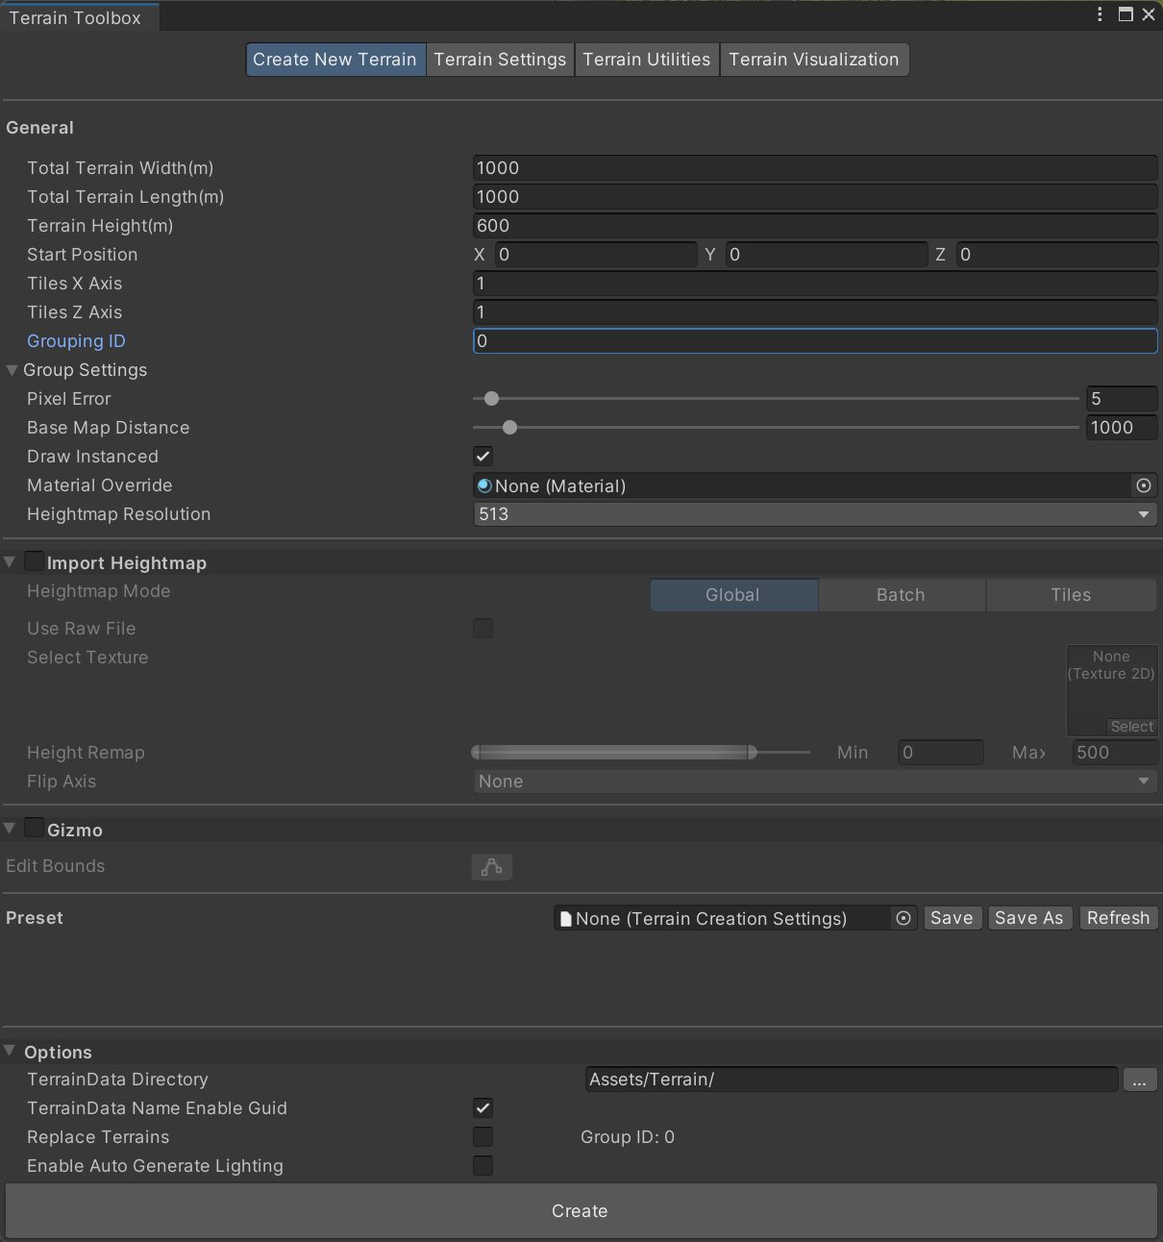Click the material icon in the Material Override field
The image size is (1163, 1242).
pyautogui.click(x=484, y=485)
